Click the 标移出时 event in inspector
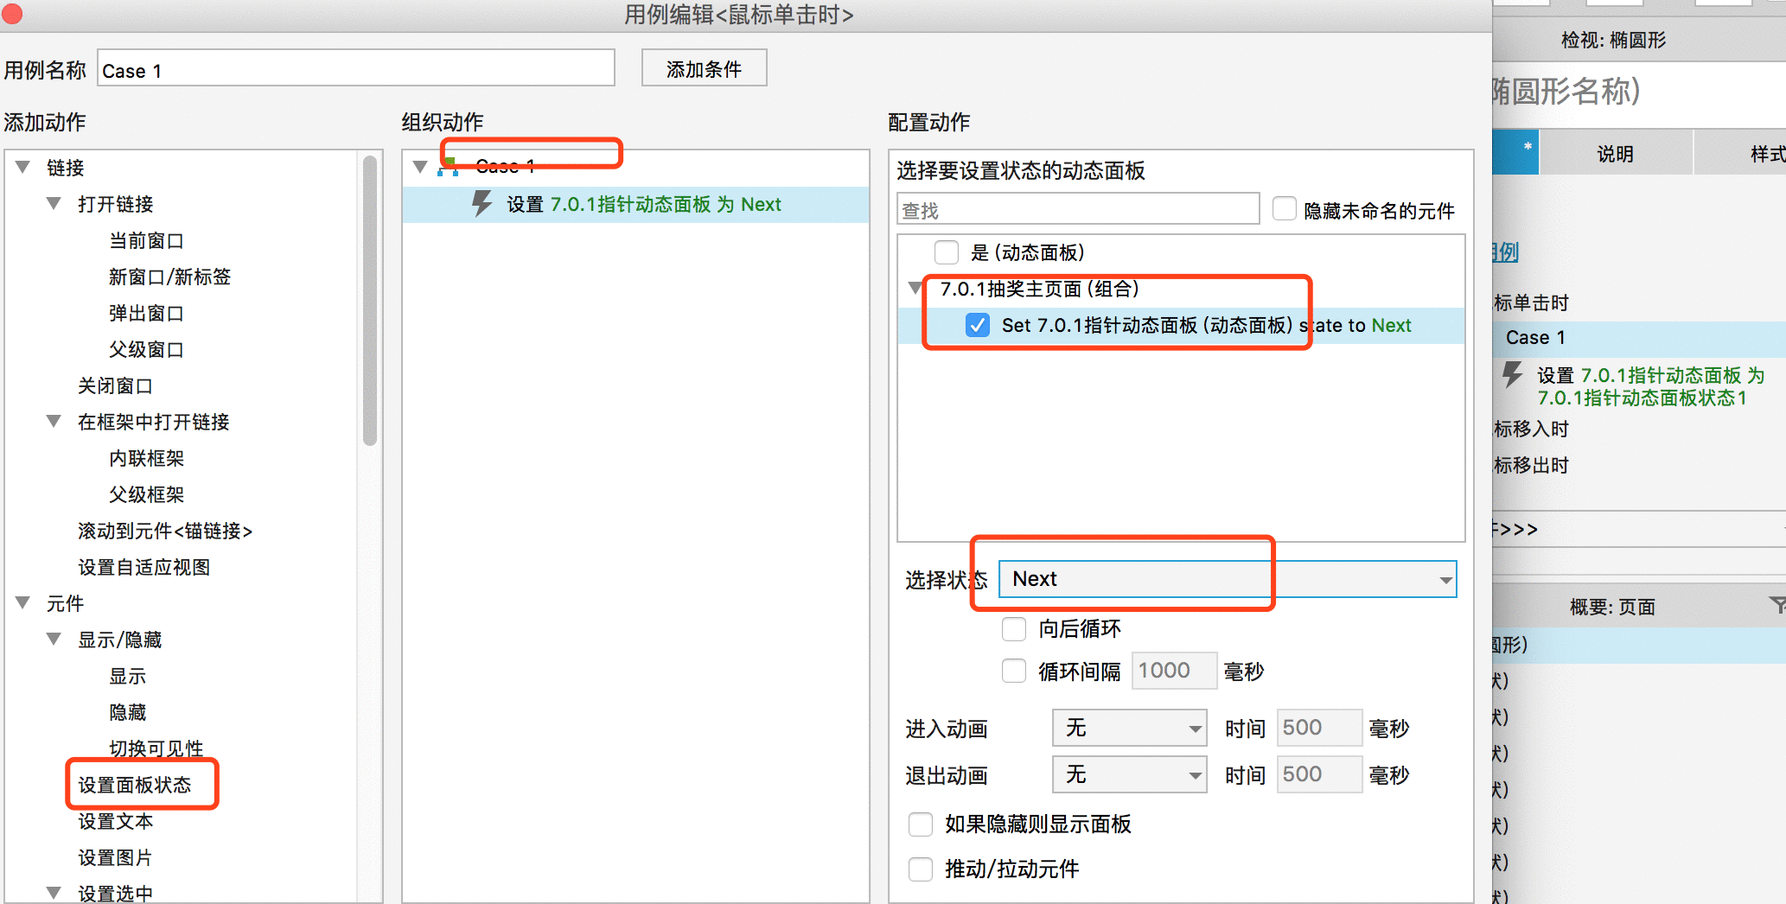 (1530, 465)
